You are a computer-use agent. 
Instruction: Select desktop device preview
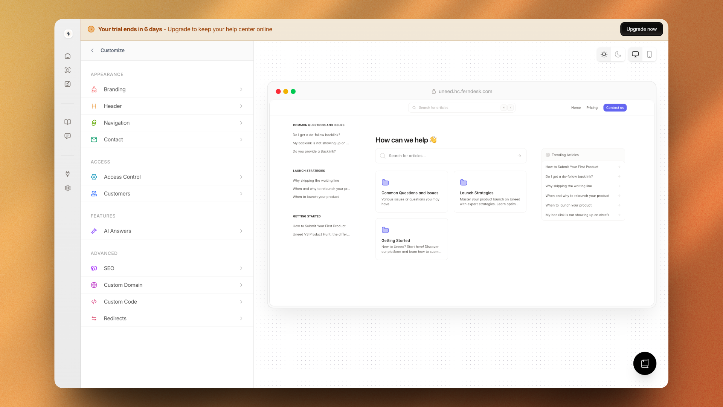click(635, 54)
